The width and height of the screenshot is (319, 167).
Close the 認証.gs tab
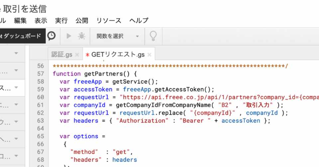[x=77, y=55]
